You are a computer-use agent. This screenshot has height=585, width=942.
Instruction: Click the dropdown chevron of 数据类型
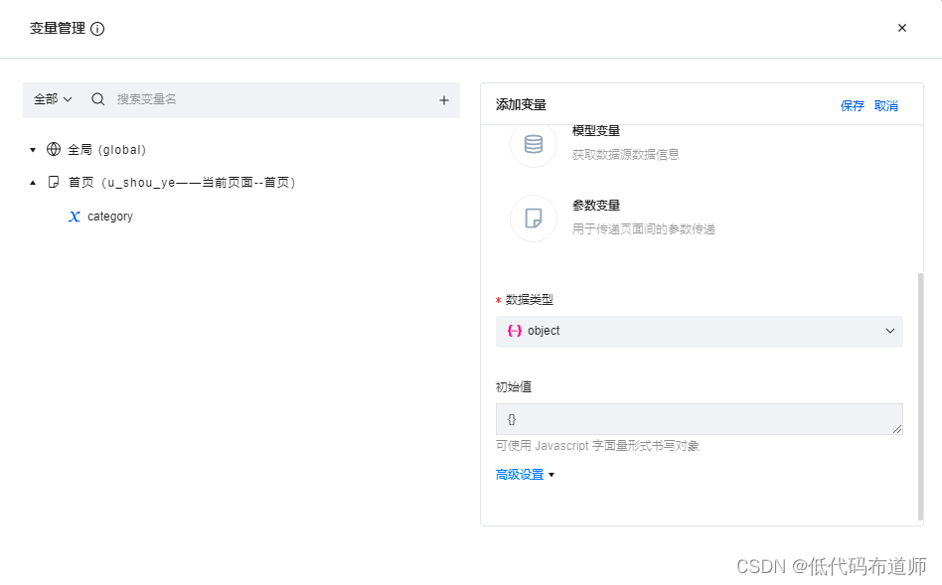point(889,331)
